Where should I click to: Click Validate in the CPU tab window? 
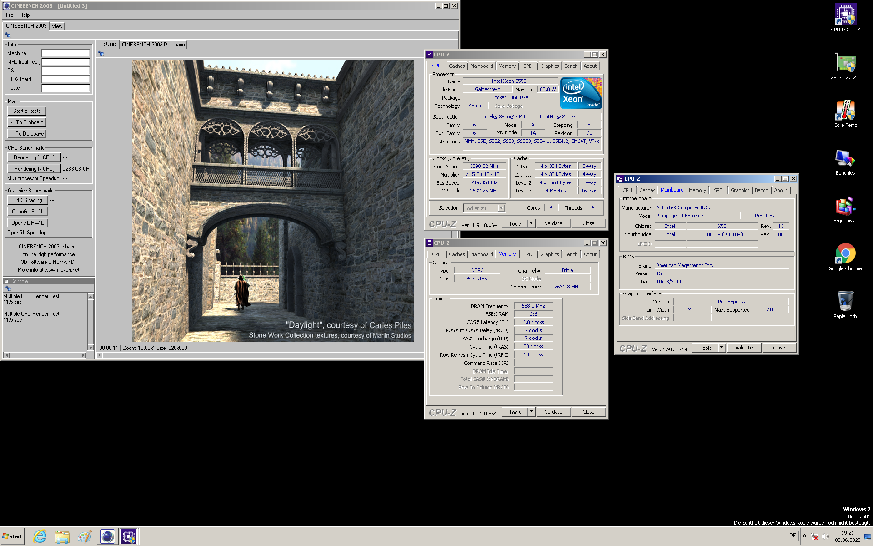click(x=553, y=223)
